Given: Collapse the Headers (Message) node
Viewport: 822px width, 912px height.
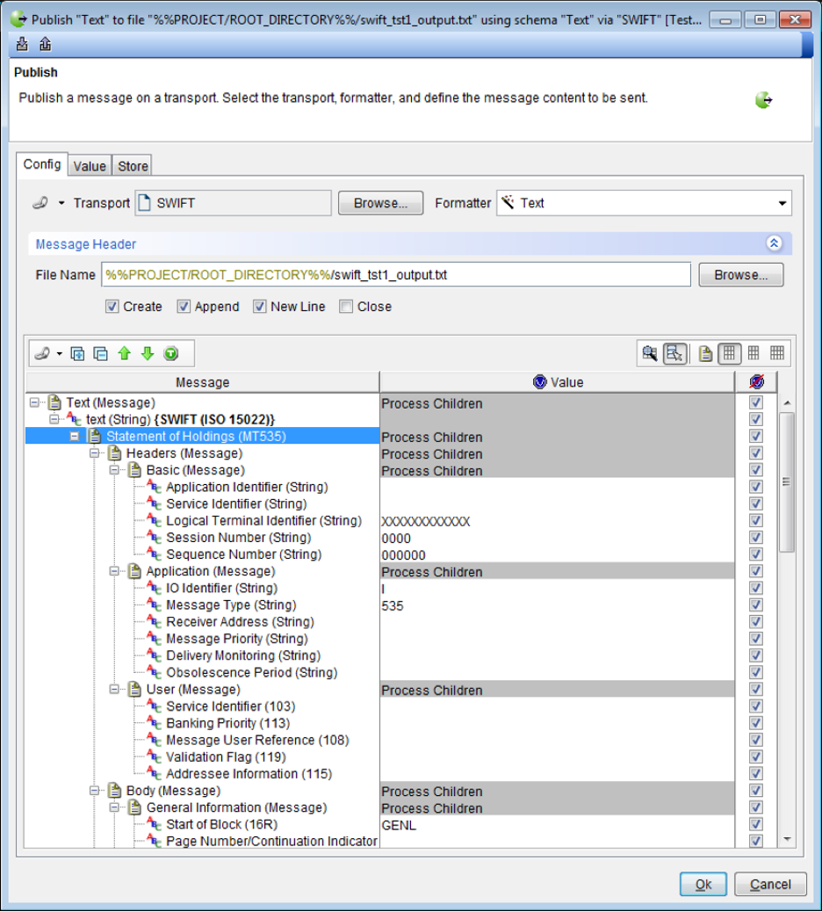Looking at the screenshot, I should [94, 453].
